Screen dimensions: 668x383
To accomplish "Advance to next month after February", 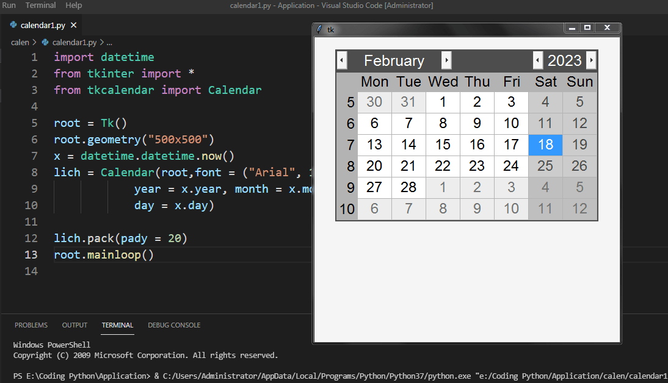I will click(x=446, y=60).
